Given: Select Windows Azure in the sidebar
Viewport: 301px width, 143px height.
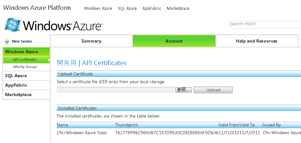Looking at the screenshot, I should coord(26,52).
